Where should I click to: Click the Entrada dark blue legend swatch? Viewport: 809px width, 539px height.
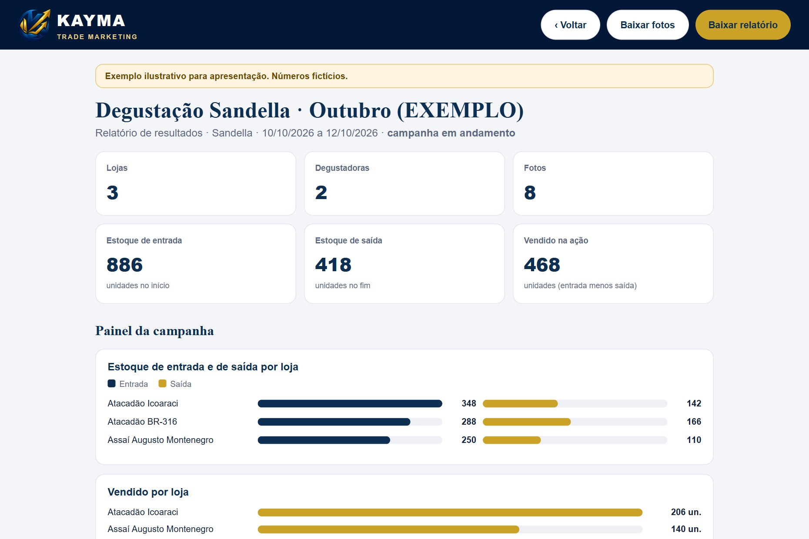pyautogui.click(x=112, y=383)
